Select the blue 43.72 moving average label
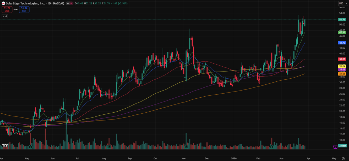 point(342,43)
